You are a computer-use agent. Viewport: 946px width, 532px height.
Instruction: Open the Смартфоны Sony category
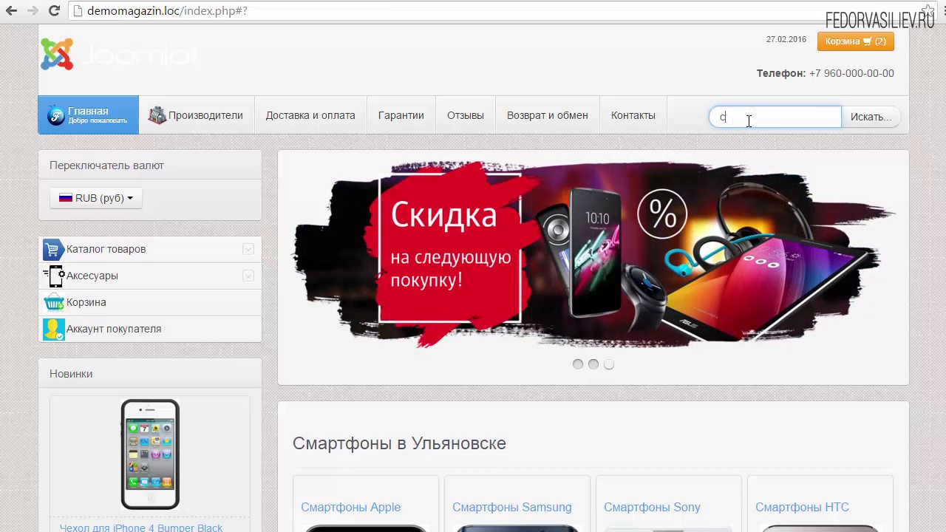coord(652,507)
